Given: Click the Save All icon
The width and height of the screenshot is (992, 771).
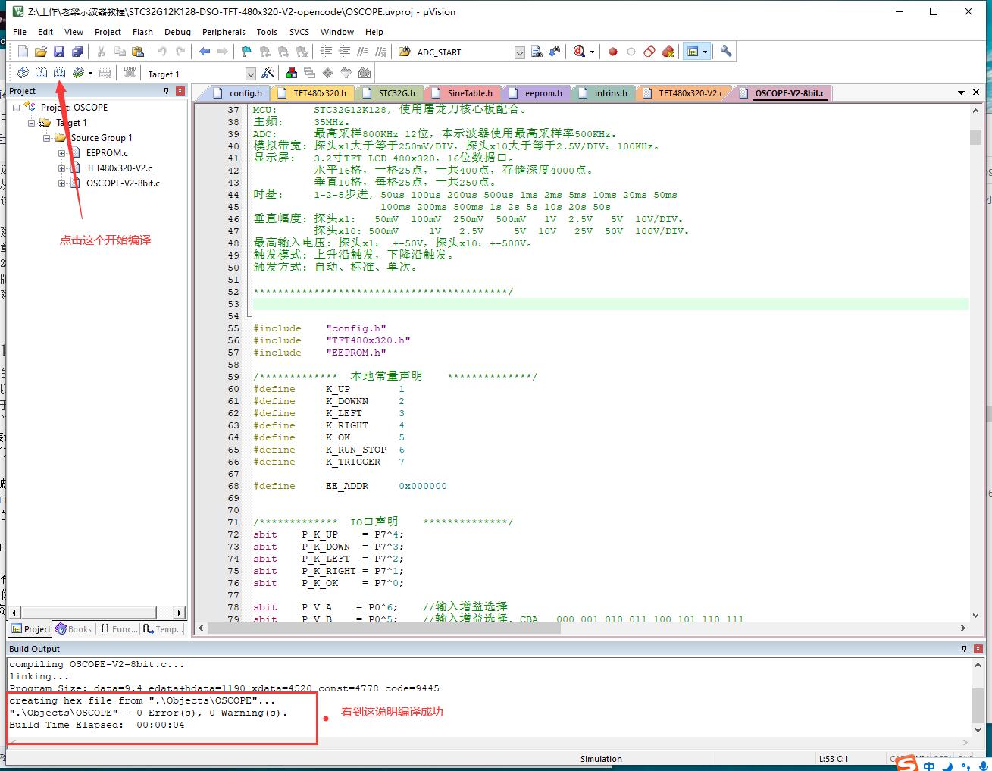Looking at the screenshot, I should (x=77, y=52).
